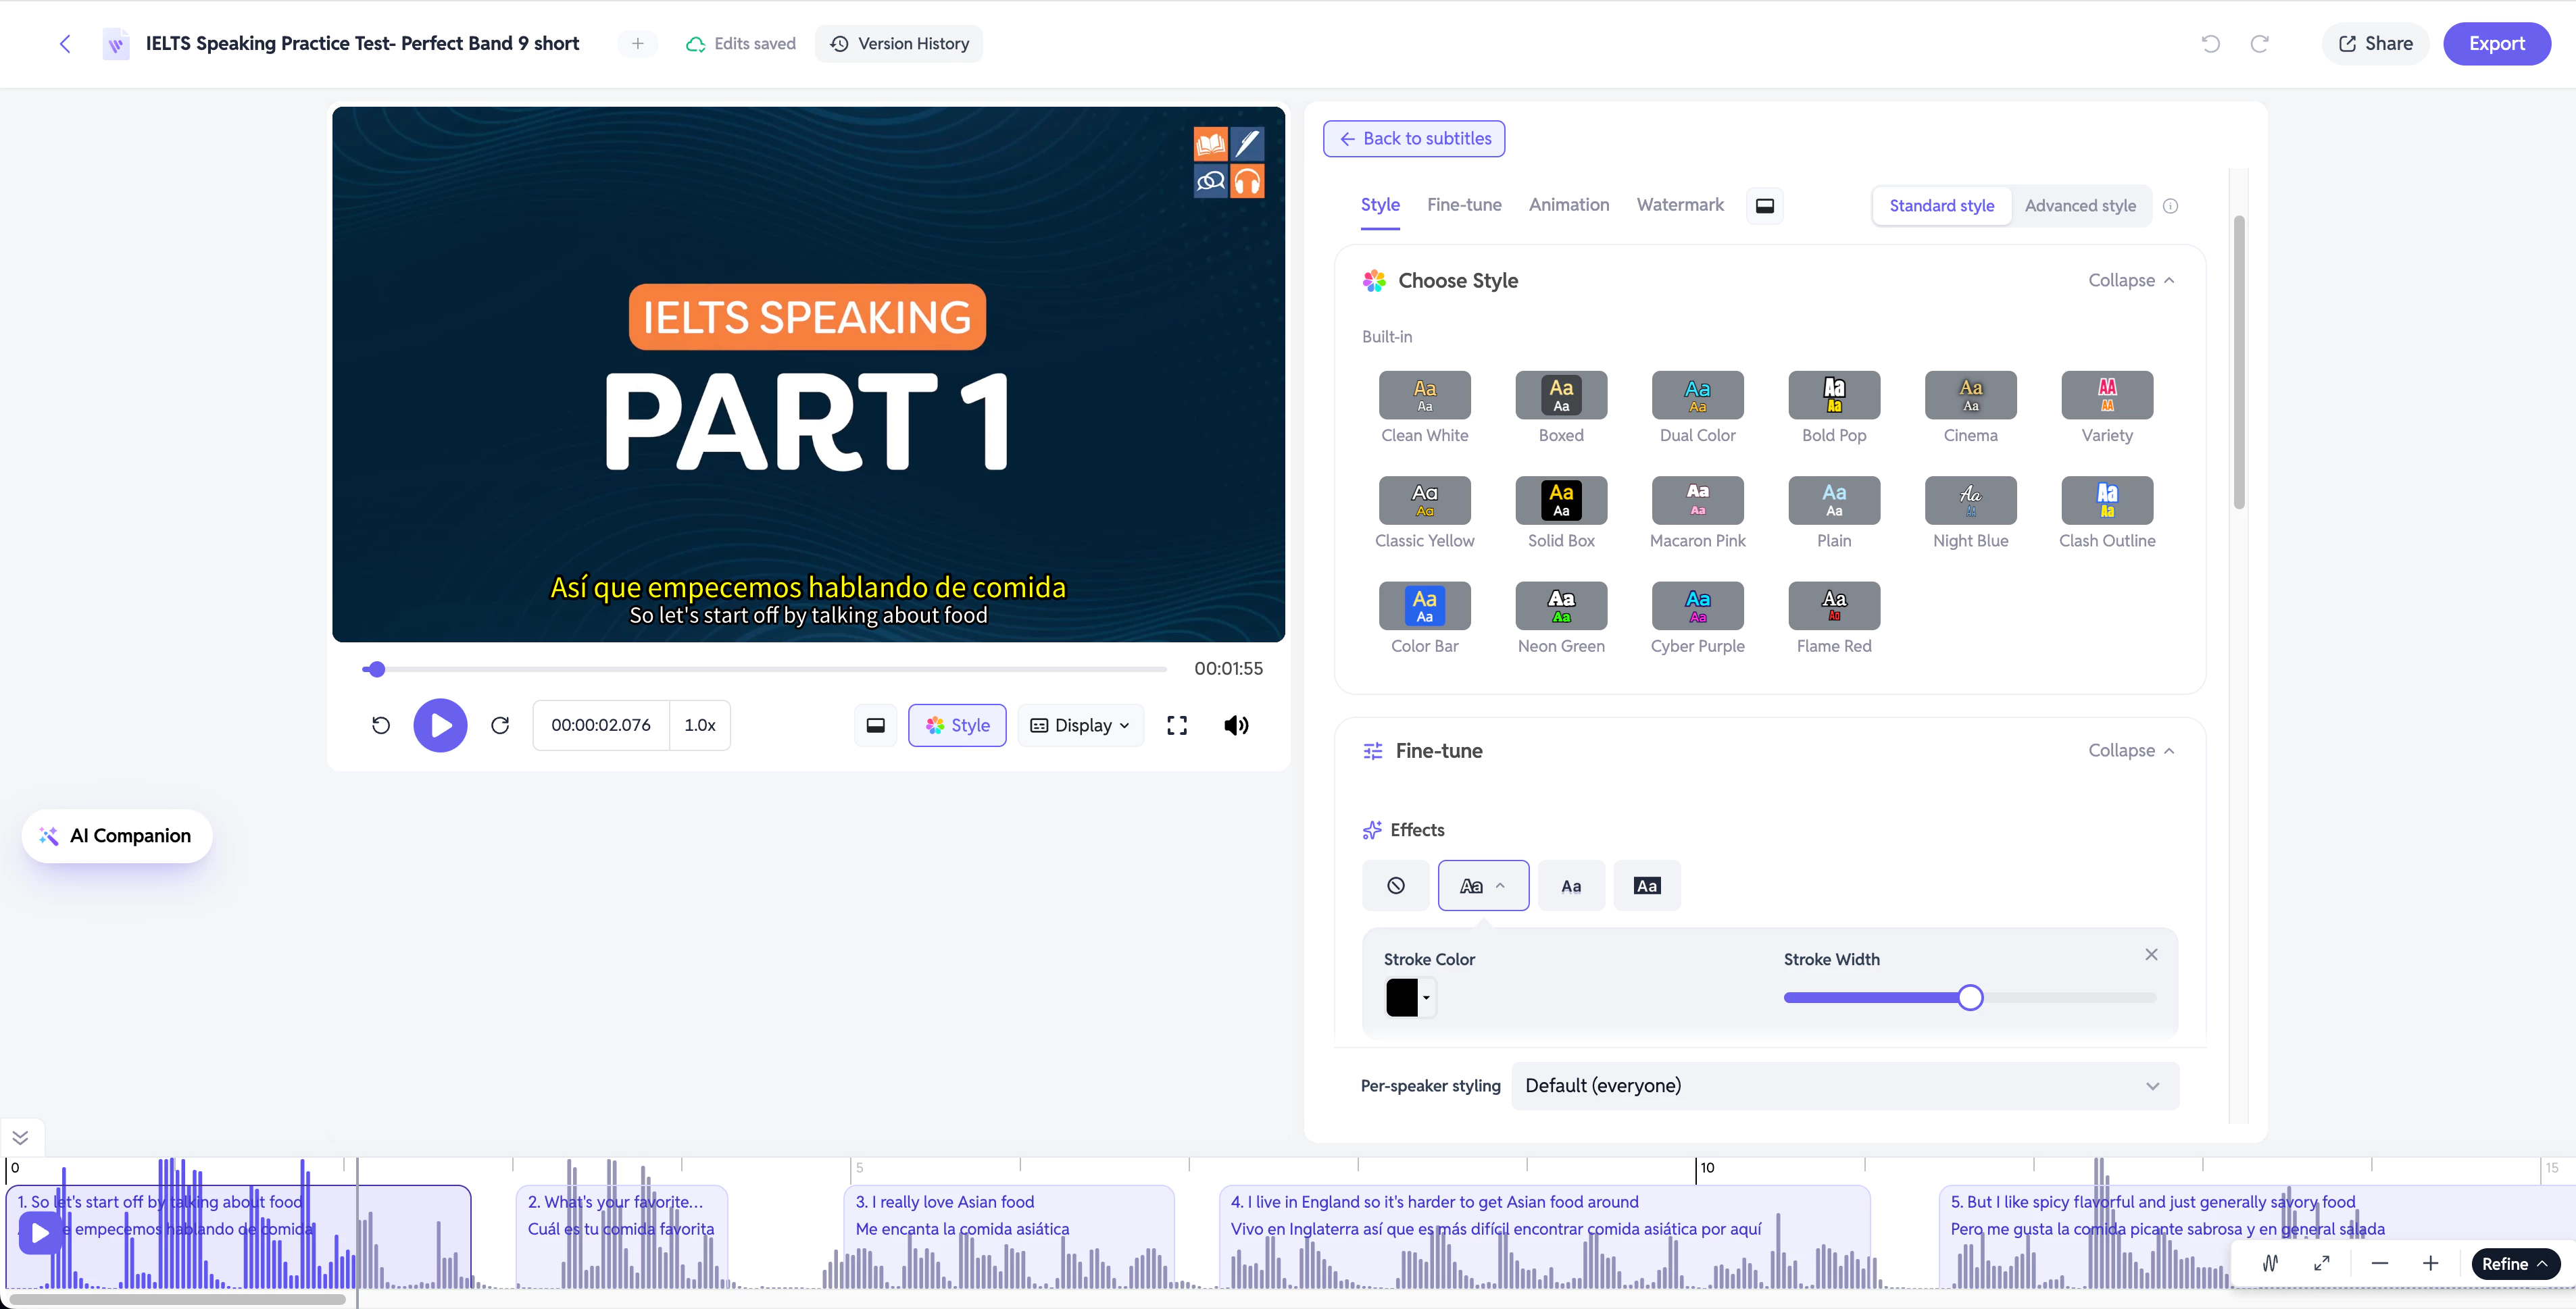The width and height of the screenshot is (2576, 1309).
Task: Expand the Refine menu
Action: click(x=2515, y=1263)
